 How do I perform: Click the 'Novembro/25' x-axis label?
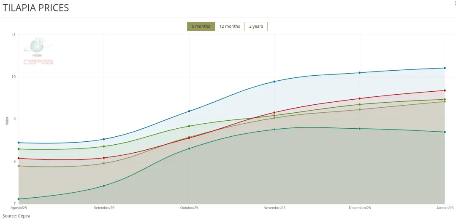(x=274, y=208)
